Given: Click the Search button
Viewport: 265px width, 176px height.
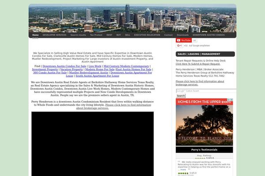Looking at the screenshot, I should point(181,96).
